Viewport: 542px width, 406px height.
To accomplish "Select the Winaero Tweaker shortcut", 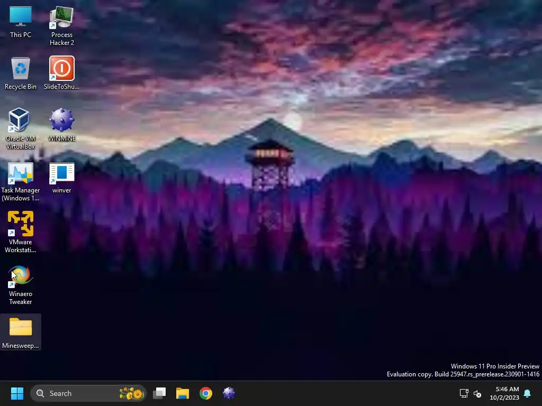I will [x=21, y=285].
